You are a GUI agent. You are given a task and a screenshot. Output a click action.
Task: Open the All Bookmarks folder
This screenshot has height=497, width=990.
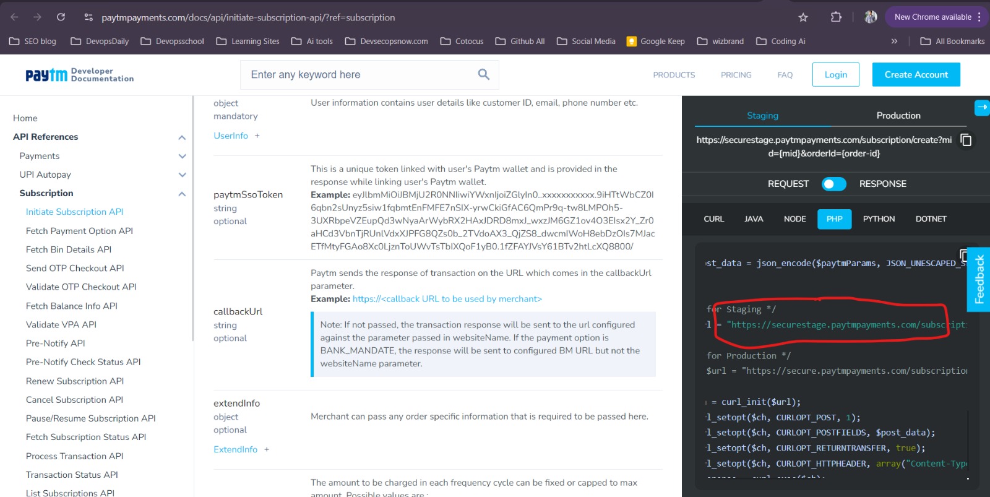(x=952, y=41)
